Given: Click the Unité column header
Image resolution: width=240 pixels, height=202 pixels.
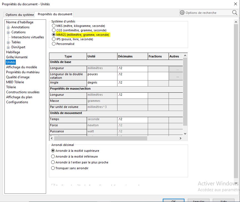Looking at the screenshot, I should click(x=102, y=56).
